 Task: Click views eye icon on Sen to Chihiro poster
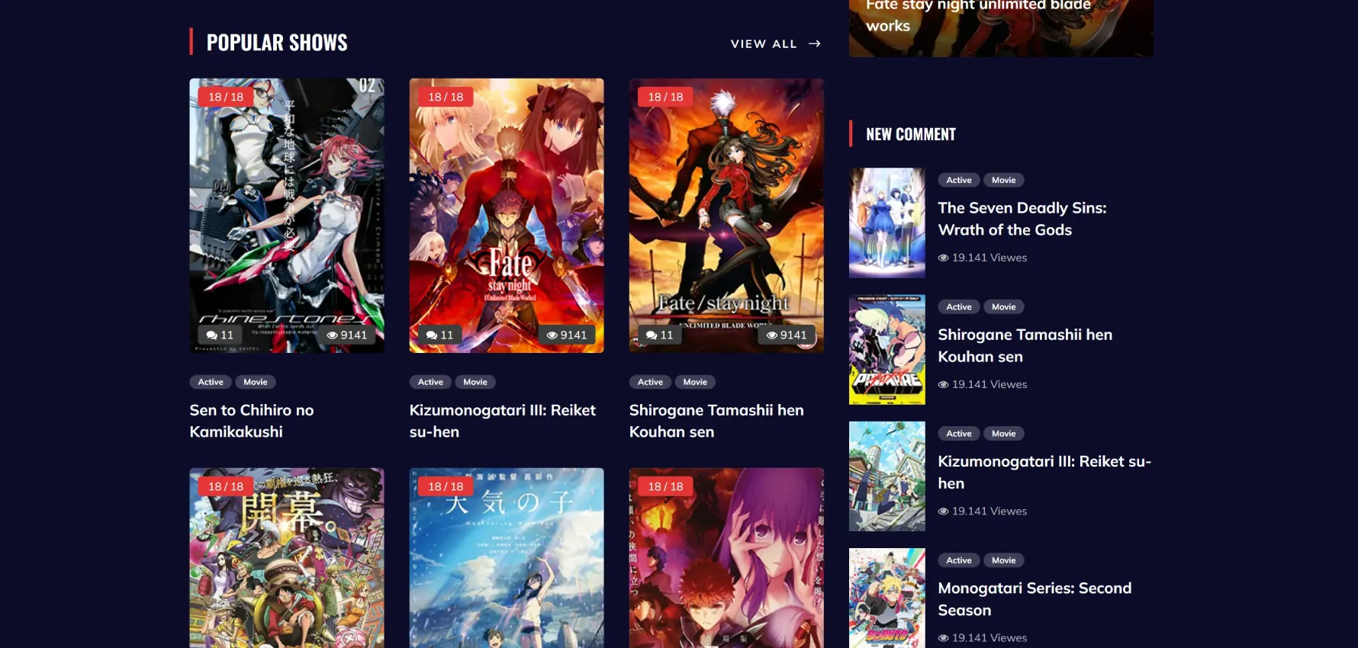point(332,335)
